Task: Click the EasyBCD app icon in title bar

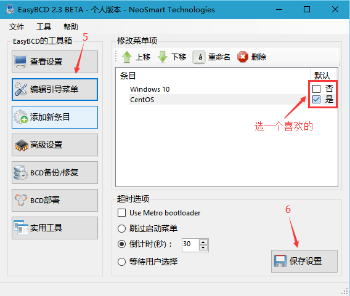Action: (10, 9)
